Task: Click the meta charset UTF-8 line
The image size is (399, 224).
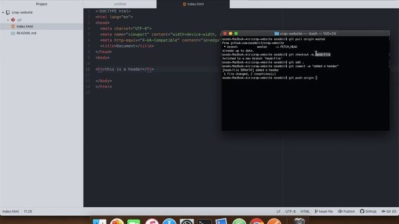Action: pos(126,29)
